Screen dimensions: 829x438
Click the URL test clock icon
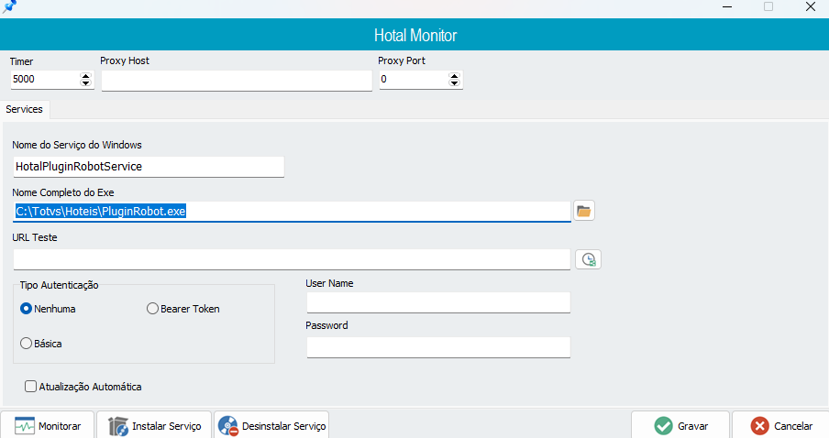pos(588,259)
